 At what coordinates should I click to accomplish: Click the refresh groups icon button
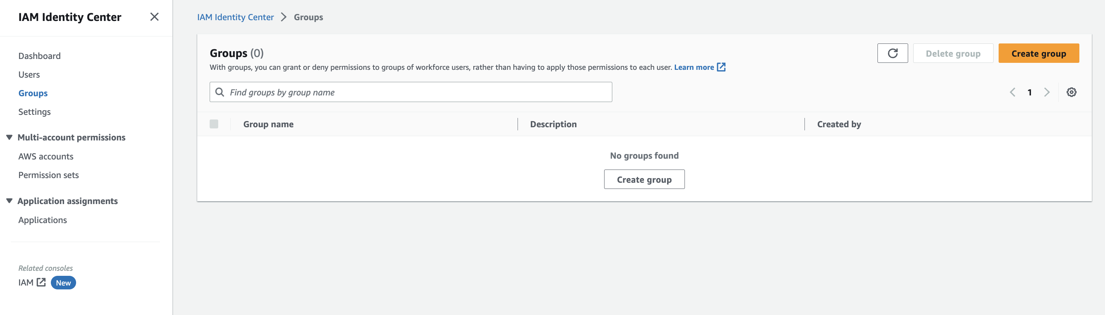[892, 53]
